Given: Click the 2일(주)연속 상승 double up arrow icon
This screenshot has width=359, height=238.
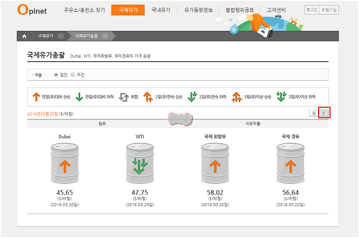Looking at the screenshot, I should [148, 97].
